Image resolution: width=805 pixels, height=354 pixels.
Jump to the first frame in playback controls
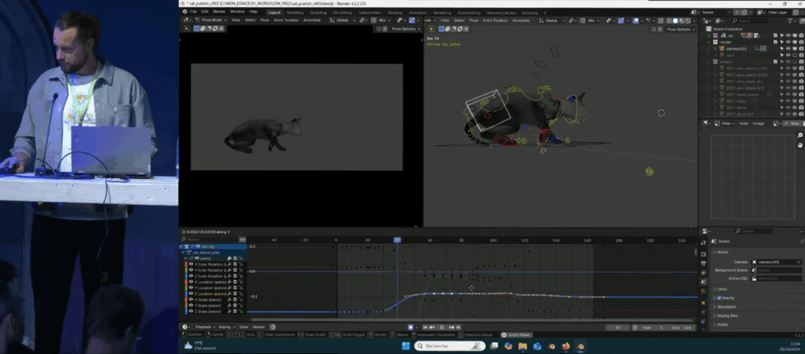point(425,327)
